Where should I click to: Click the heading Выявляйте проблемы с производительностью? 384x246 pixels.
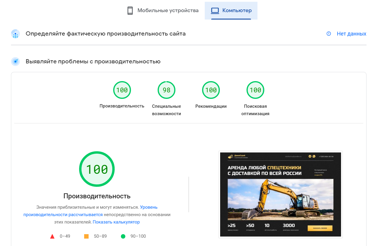(x=93, y=62)
